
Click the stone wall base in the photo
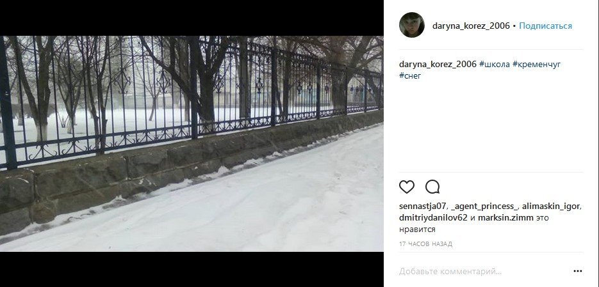pos(153,167)
